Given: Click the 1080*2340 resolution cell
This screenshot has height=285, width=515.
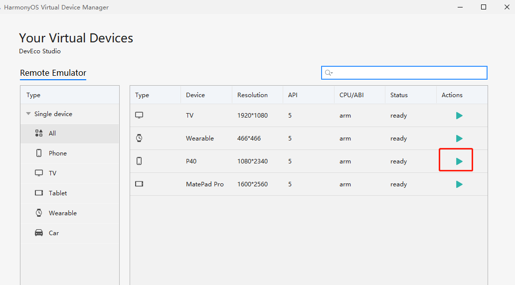Looking at the screenshot, I should click(253, 161).
